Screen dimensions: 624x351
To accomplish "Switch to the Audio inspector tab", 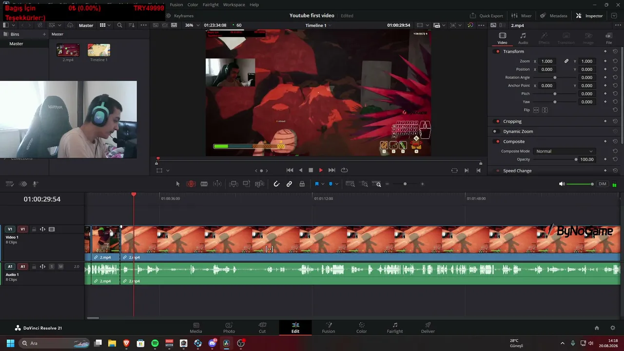I will 523,39.
